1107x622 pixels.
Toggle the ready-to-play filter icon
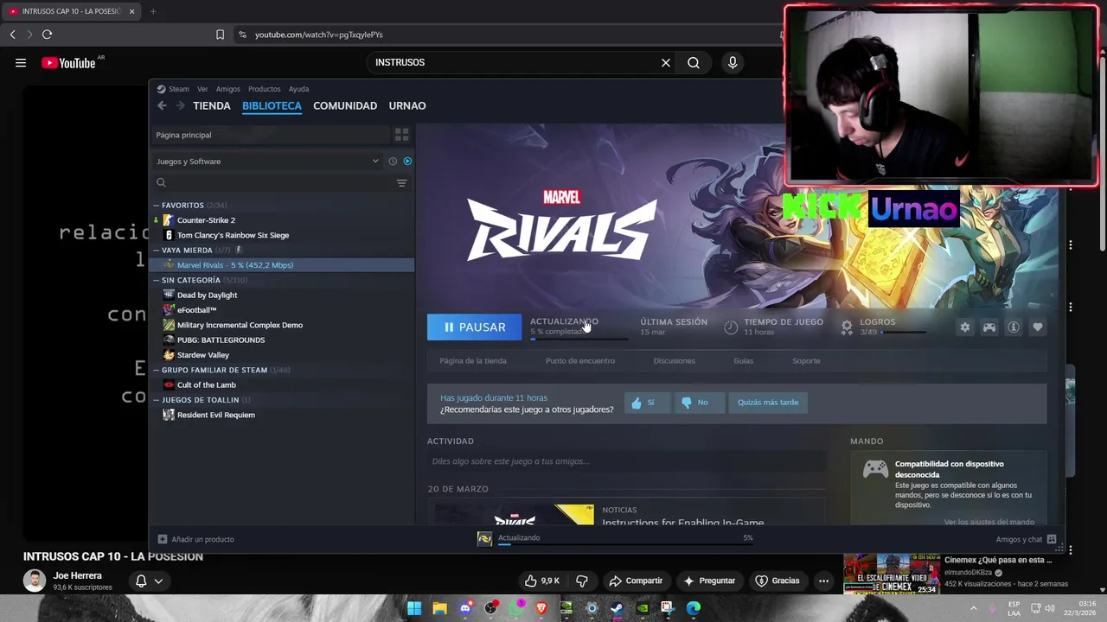pos(407,162)
